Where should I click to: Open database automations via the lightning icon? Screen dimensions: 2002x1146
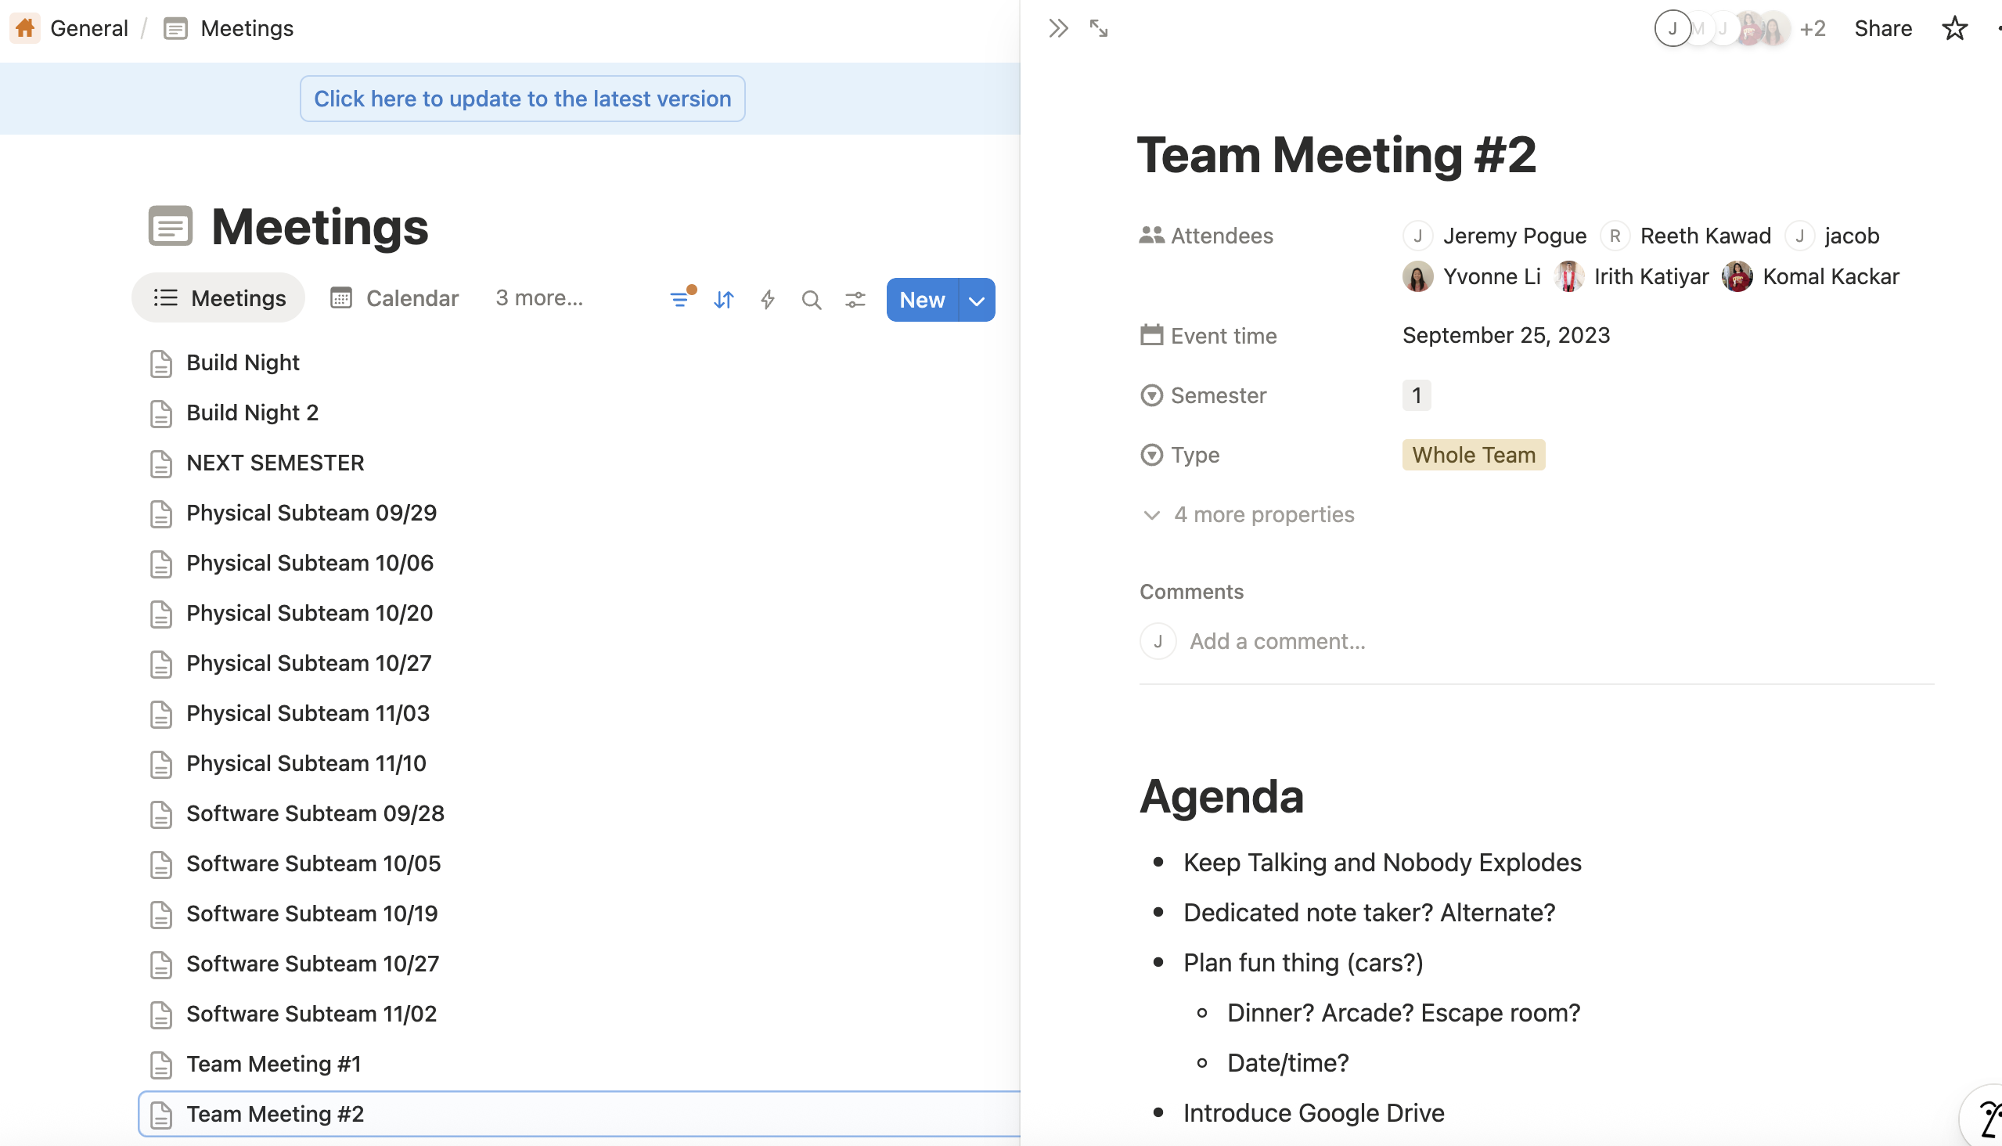pos(767,300)
